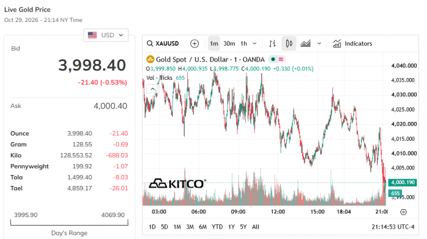Click the pink data mode indicator icon
Screen dimensions: 427x239
(281, 59)
